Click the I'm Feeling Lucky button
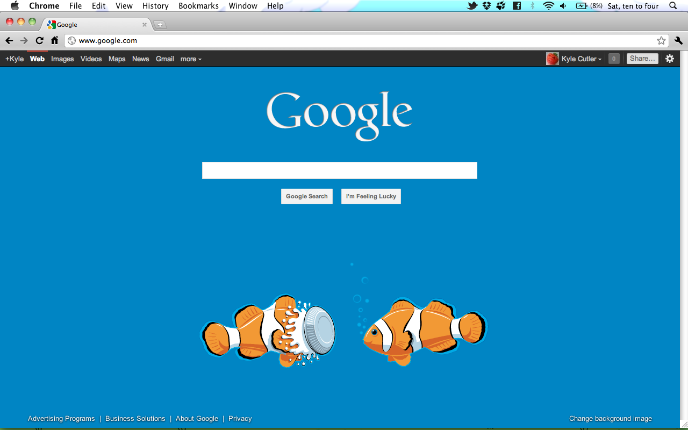 pos(371,196)
